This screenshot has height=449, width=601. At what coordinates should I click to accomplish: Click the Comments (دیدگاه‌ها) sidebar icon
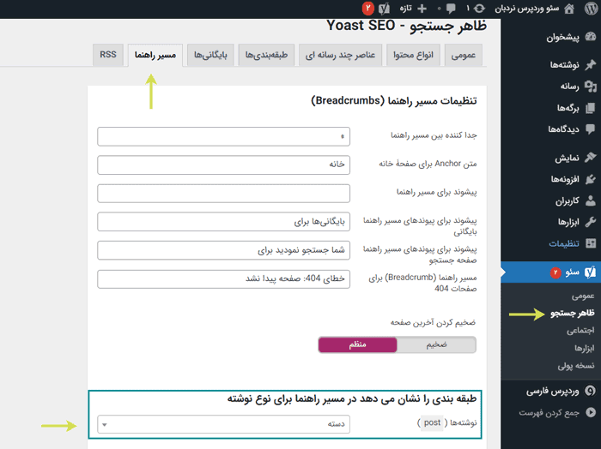coord(591,129)
